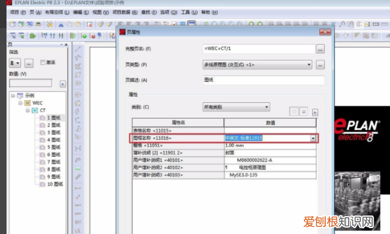Close the 页属性 dialog
This screenshot has height=234, width=390.
click(325, 32)
